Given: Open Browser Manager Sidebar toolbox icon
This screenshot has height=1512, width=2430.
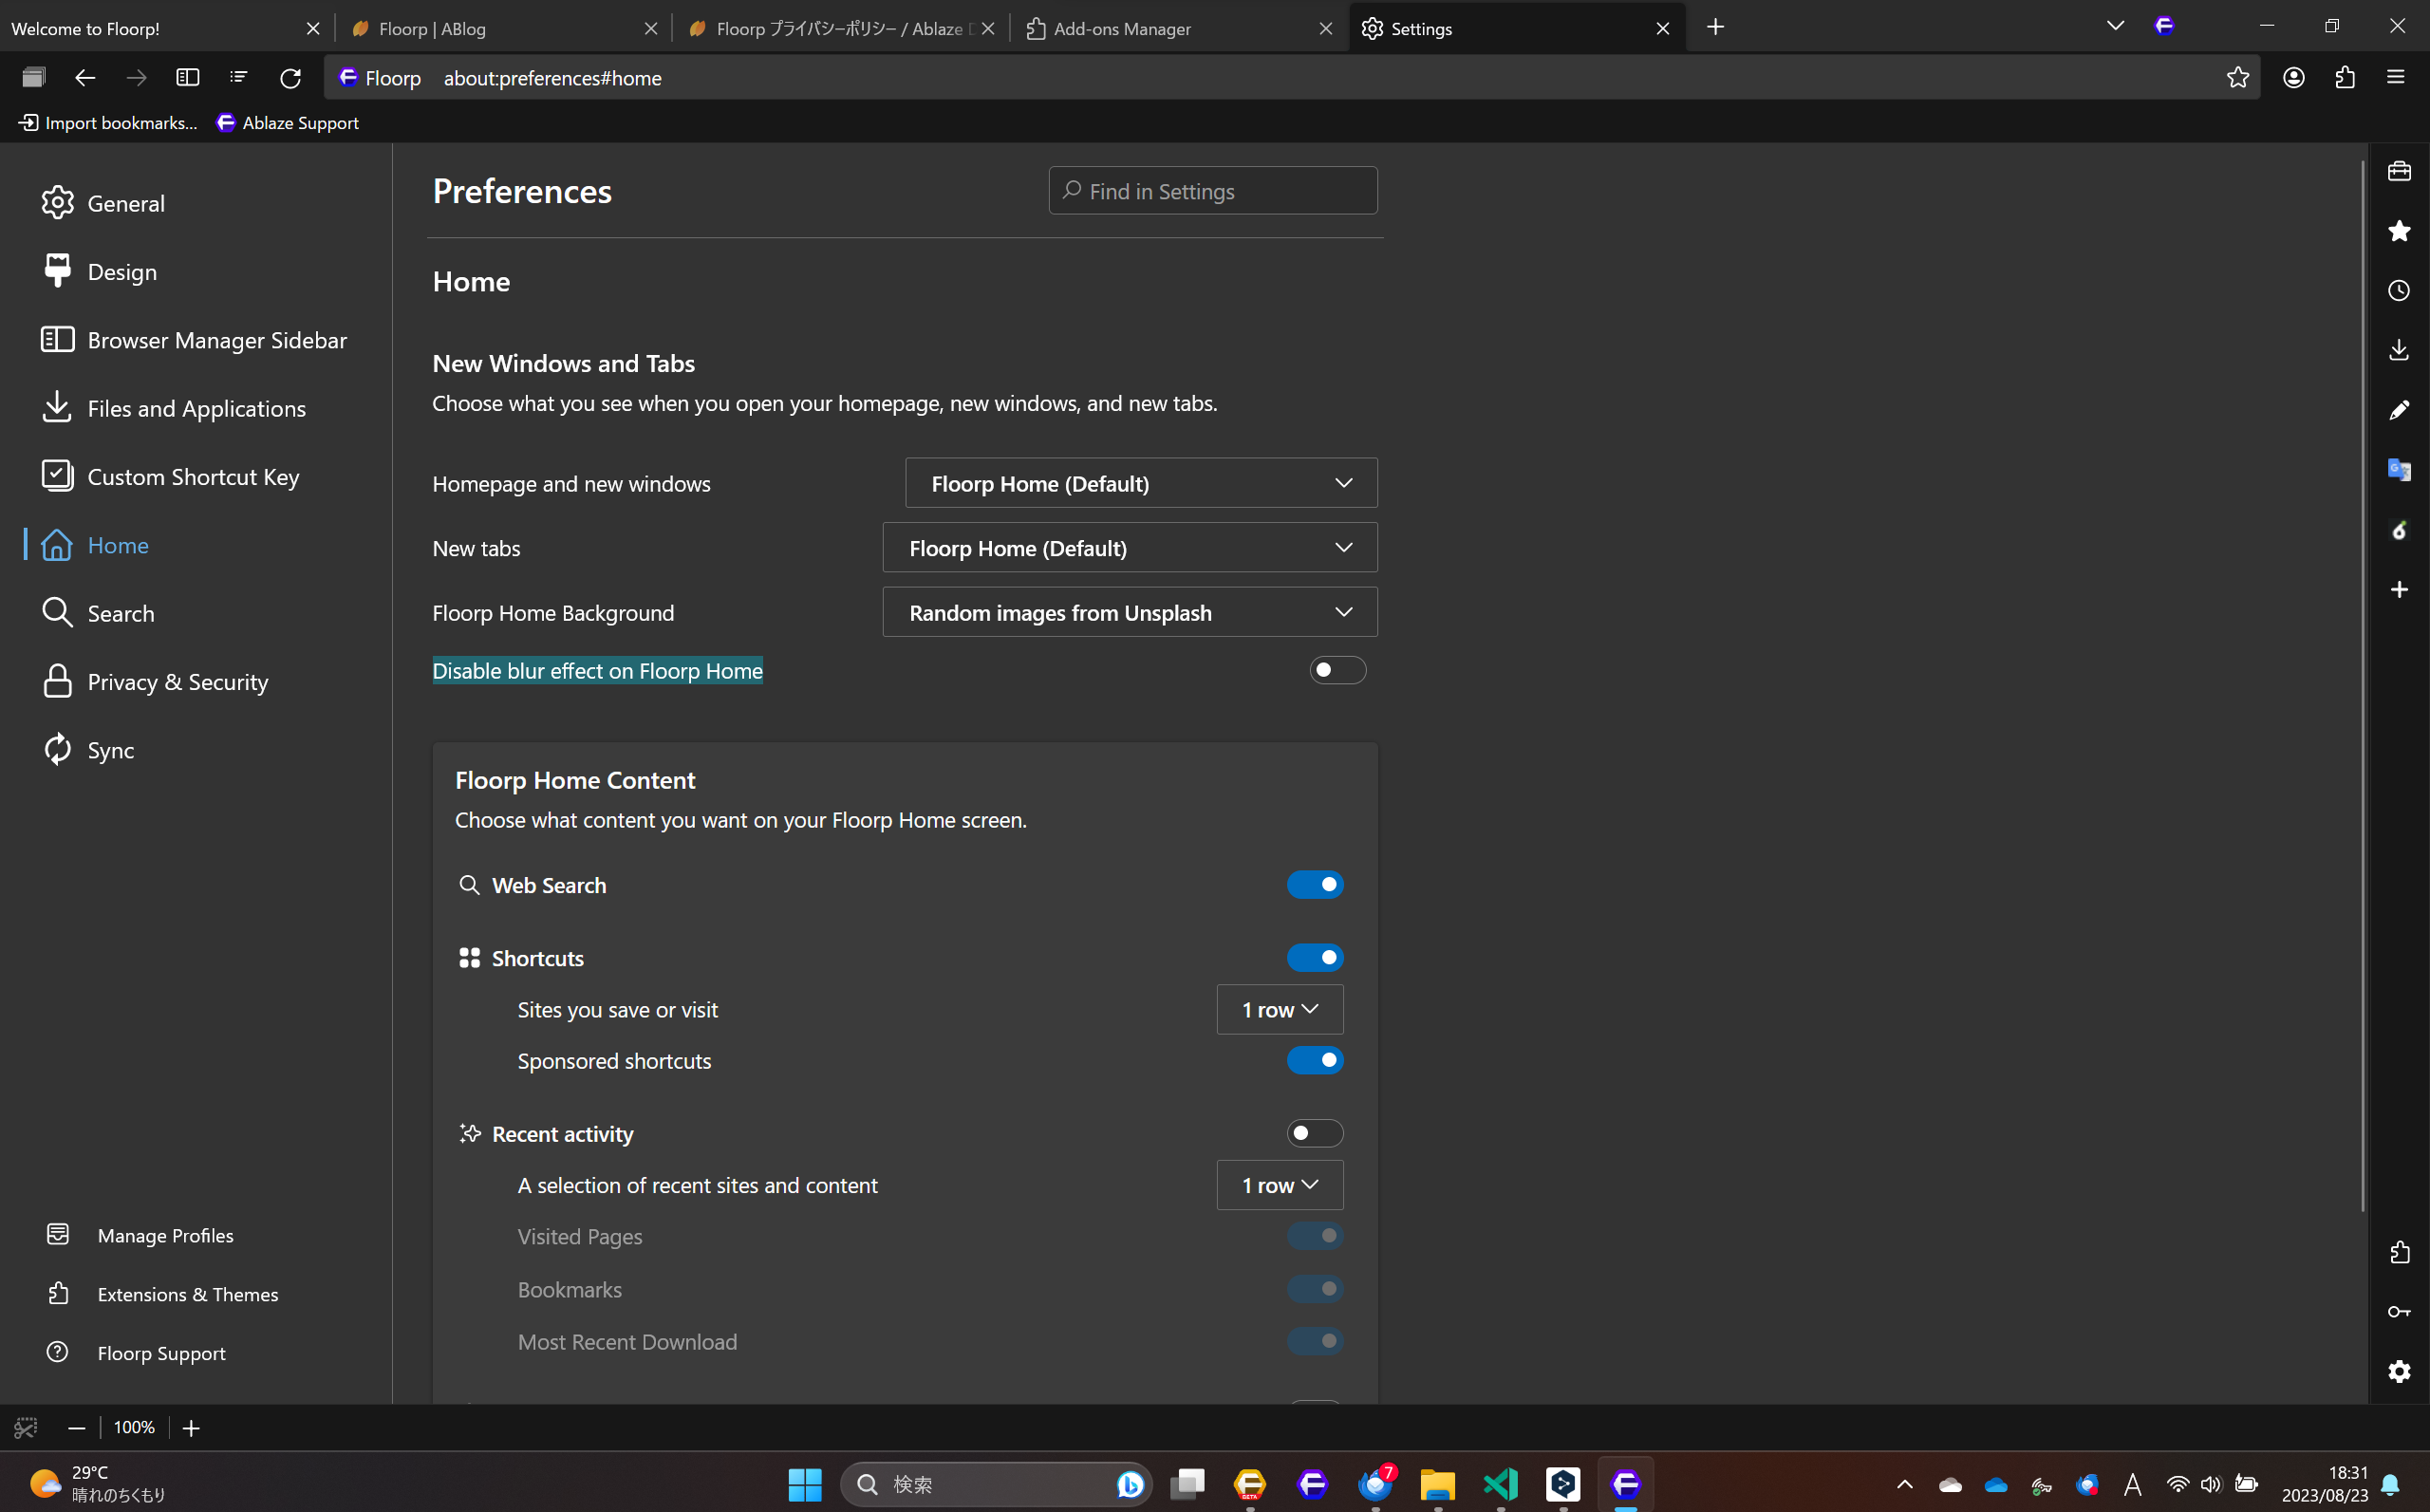Looking at the screenshot, I should coord(2399,171).
